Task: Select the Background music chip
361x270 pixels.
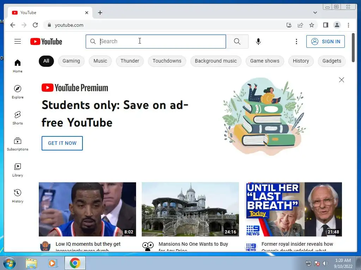Action: pos(216,61)
